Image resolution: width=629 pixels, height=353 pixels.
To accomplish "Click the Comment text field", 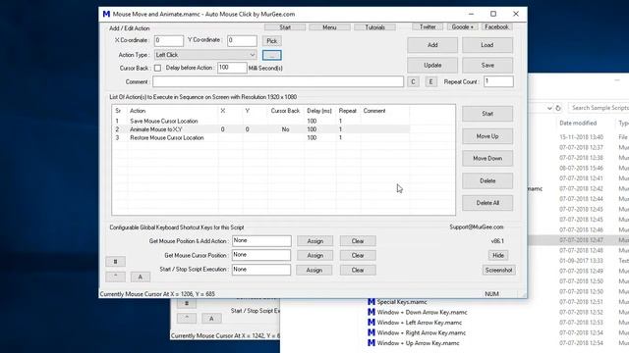I will point(278,81).
